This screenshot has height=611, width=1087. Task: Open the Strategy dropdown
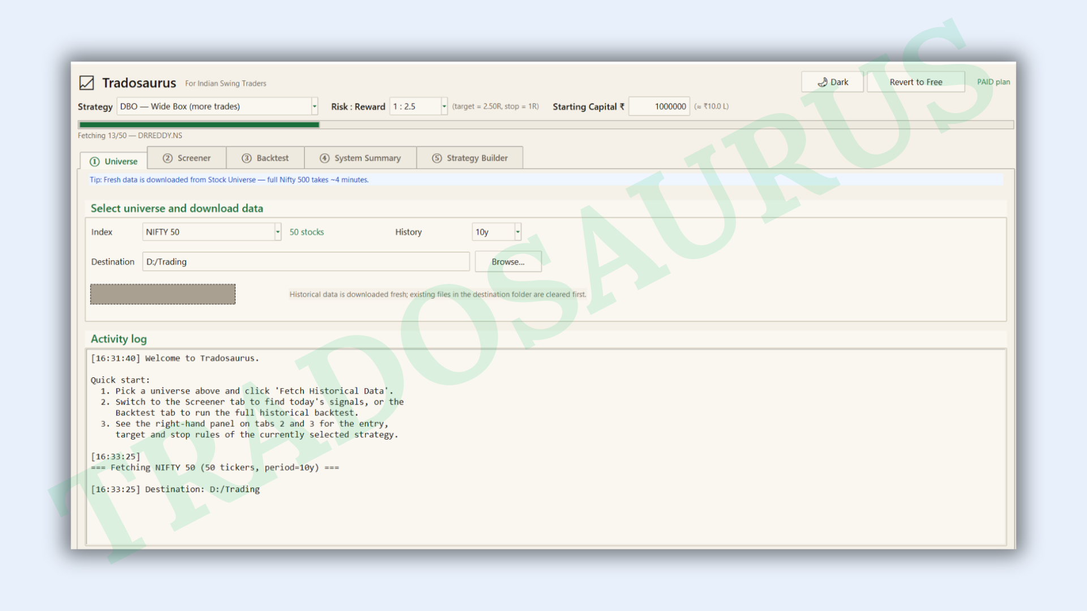coord(217,106)
